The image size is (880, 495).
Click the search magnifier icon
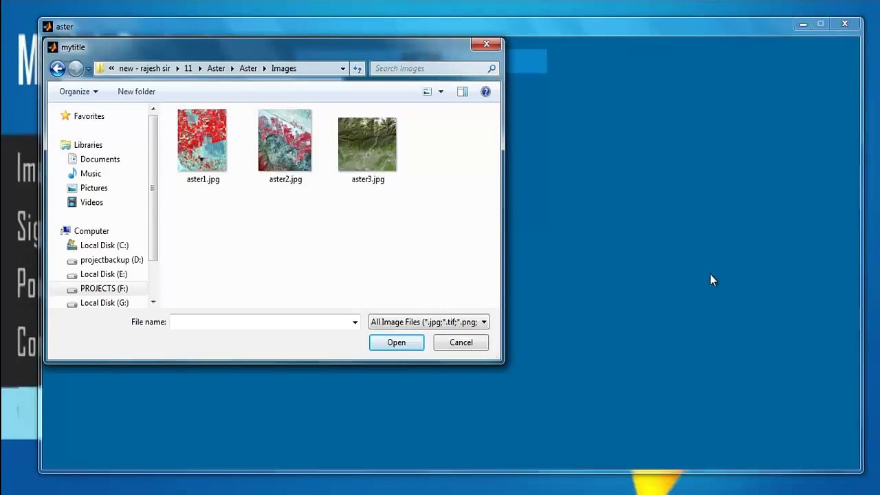pos(492,68)
